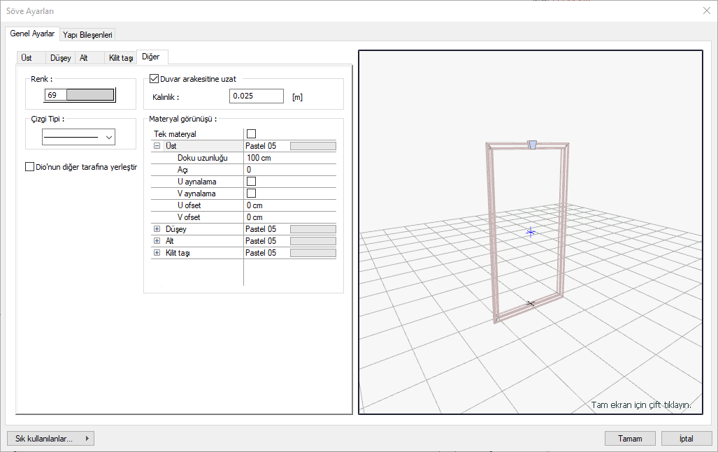Pick the Renk color swatch
718x452 pixels.
pyautogui.click(x=89, y=94)
